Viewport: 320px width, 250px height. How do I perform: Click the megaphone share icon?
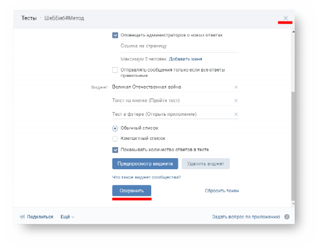tap(22, 217)
